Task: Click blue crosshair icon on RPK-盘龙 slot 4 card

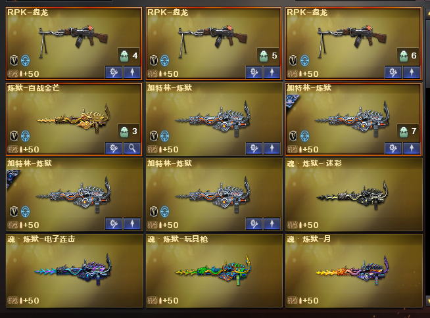Action: tap(26, 60)
